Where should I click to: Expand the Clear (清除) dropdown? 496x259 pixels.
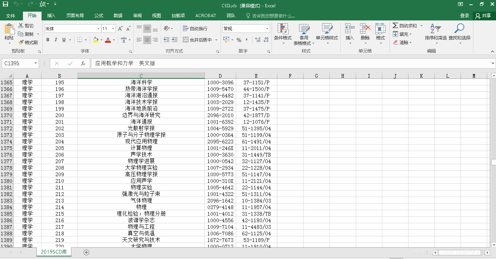point(411,42)
